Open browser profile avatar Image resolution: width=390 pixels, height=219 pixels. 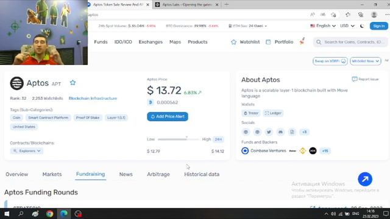point(374,15)
